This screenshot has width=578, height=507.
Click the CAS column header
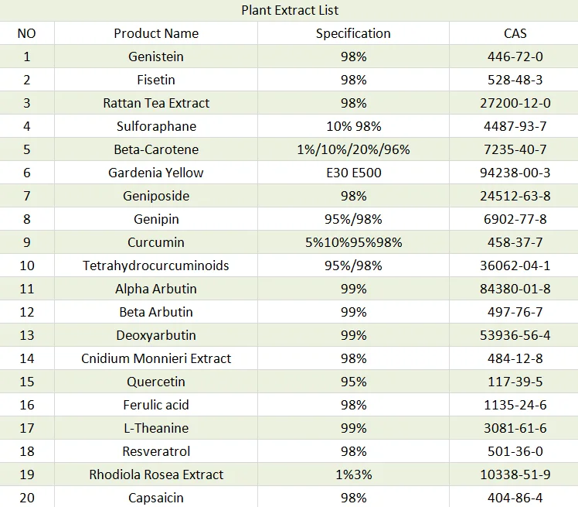[515, 33]
